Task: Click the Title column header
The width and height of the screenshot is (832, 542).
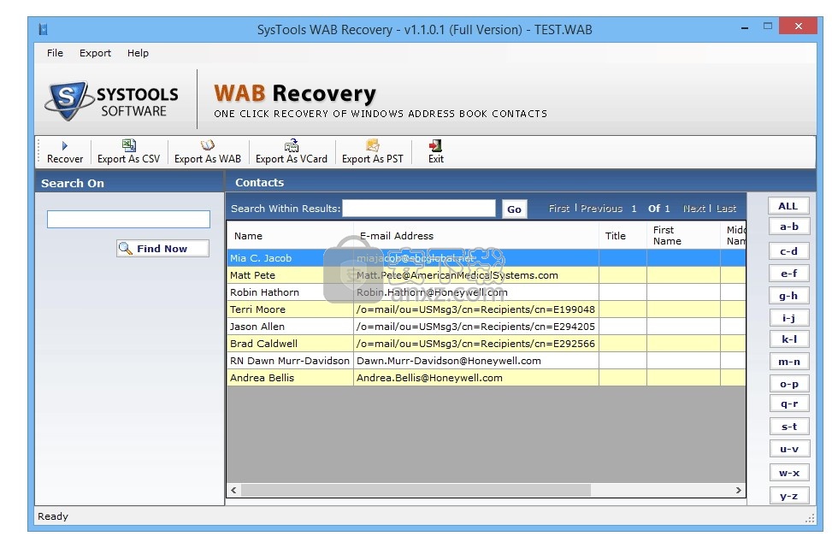Action: coord(623,235)
